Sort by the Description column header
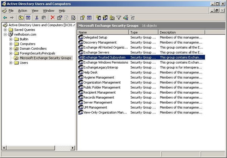The height and width of the screenshot is (158, 227). (x=182, y=32)
